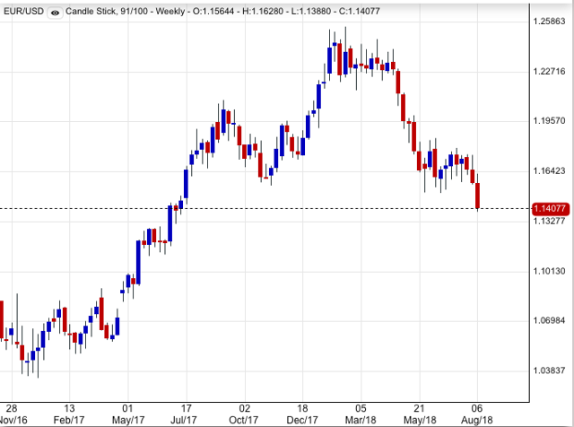Click the 06 Aug/18 date label
Viewport: 574px width, 427px height.
click(477, 414)
